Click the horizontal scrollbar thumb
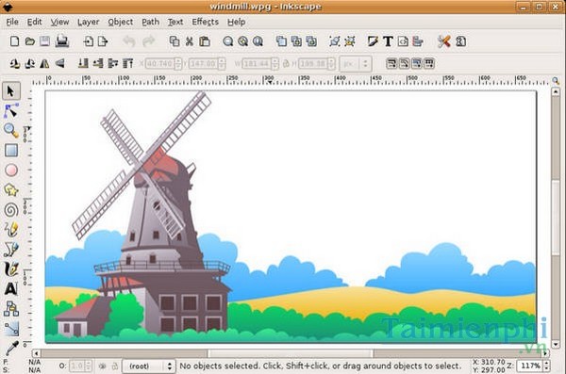Screen dimensions: 566x374 [291, 353]
